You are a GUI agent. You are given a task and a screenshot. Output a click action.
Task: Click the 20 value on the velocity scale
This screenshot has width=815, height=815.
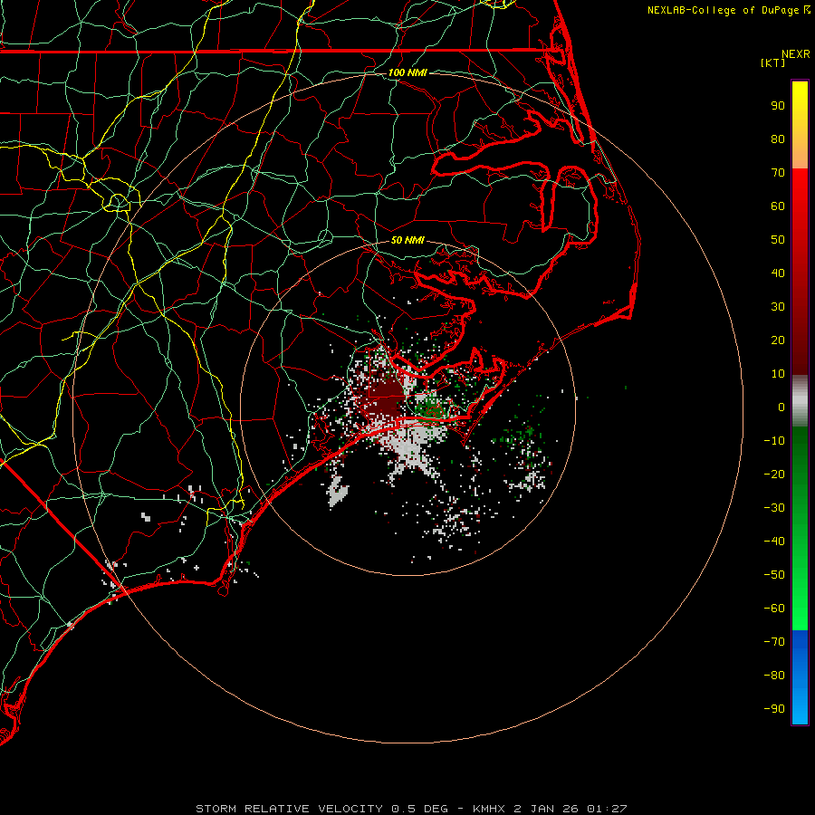click(x=778, y=340)
